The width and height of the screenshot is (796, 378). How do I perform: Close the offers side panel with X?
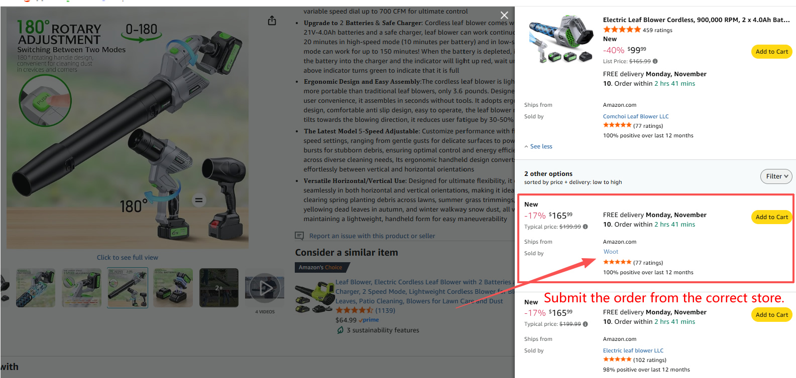click(x=504, y=16)
